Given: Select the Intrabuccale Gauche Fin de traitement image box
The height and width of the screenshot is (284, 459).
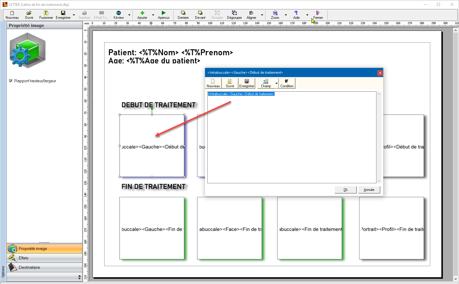Looking at the screenshot, I should (152, 228).
